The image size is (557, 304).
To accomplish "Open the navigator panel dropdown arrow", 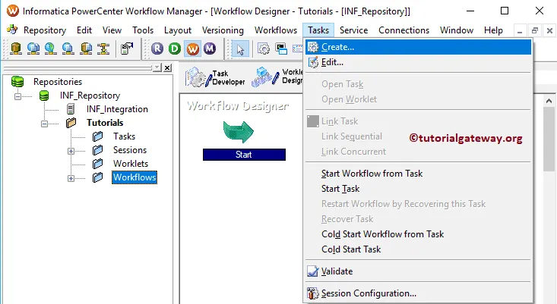I will pos(157,67).
